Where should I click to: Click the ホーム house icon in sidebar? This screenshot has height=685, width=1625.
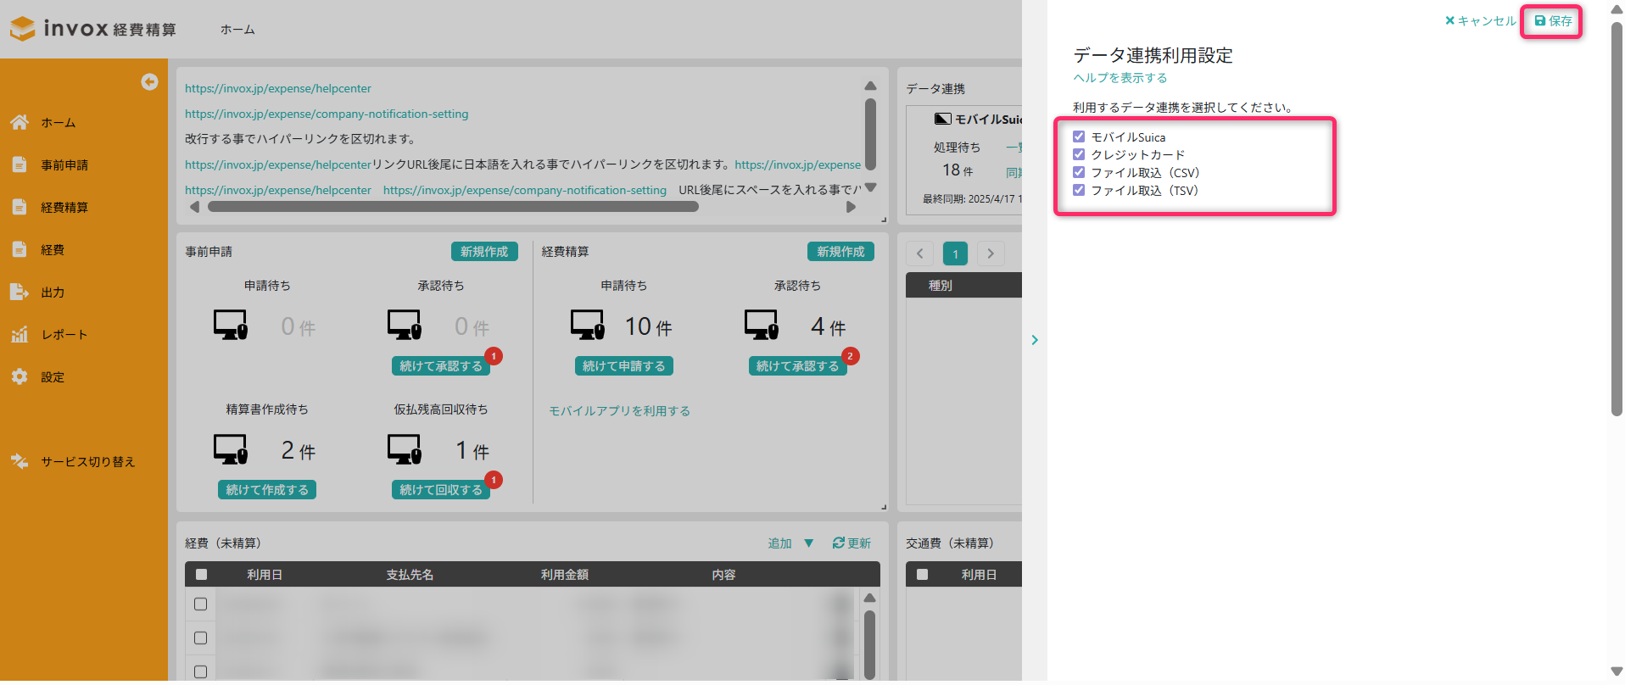click(x=20, y=122)
